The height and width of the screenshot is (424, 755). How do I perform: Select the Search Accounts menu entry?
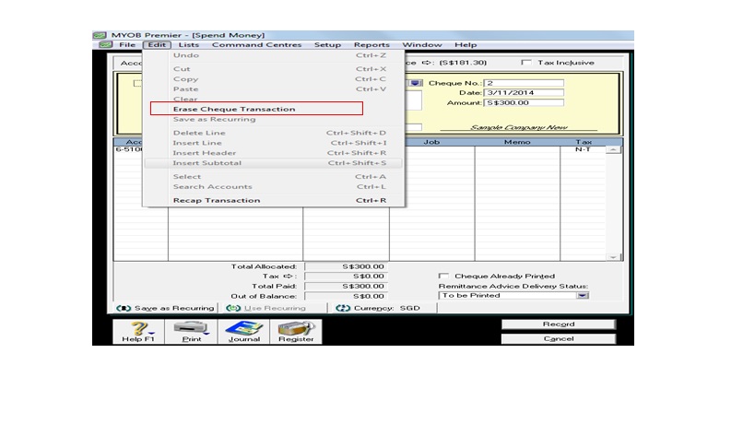click(274, 187)
